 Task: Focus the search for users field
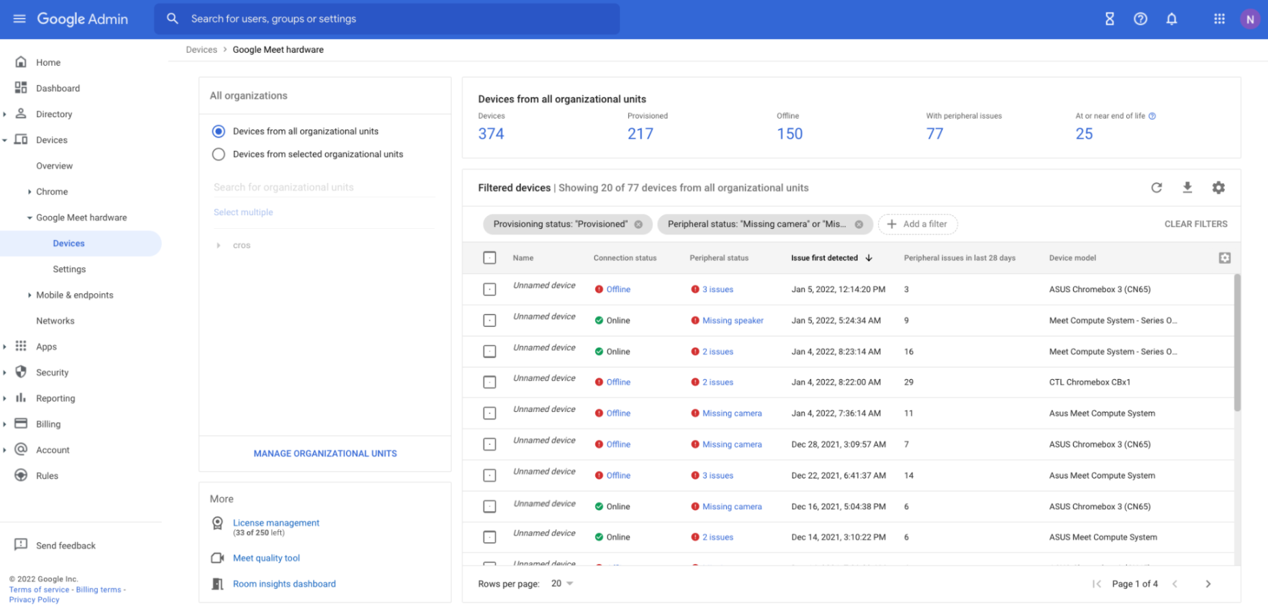coord(387,19)
